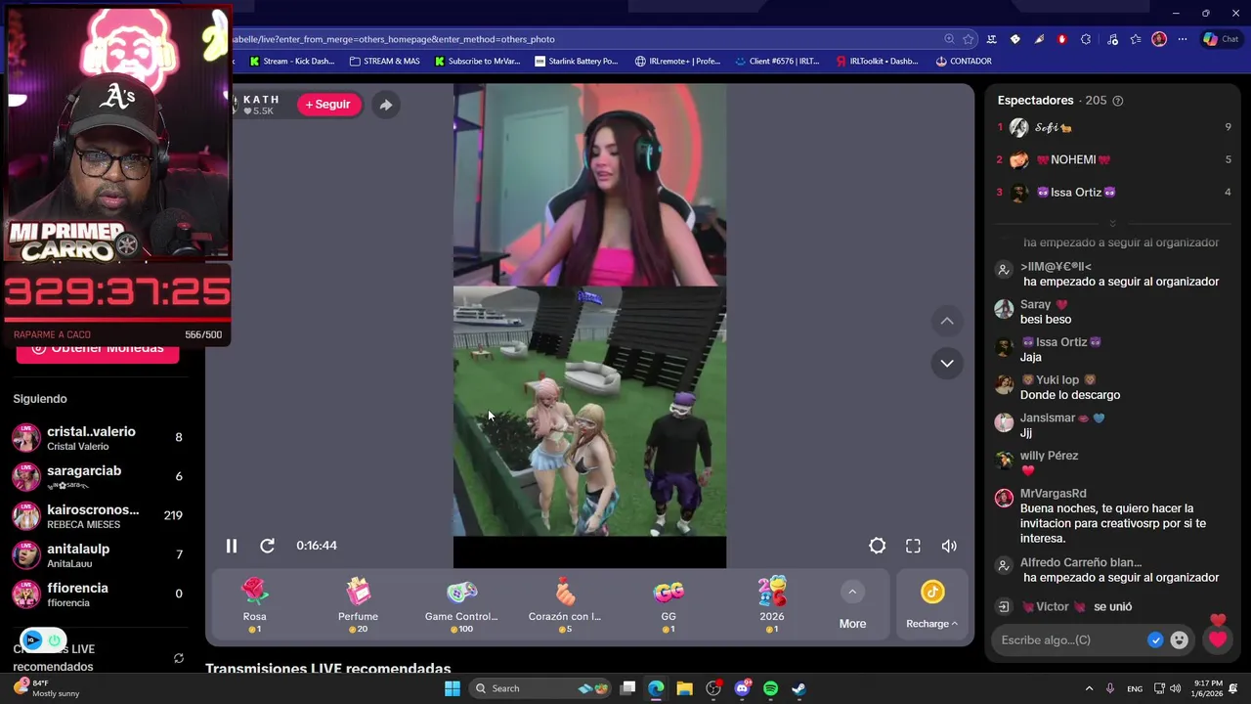The image size is (1251, 704).
Task: Open File Explorer from the taskbar
Action: pyautogui.click(x=684, y=688)
